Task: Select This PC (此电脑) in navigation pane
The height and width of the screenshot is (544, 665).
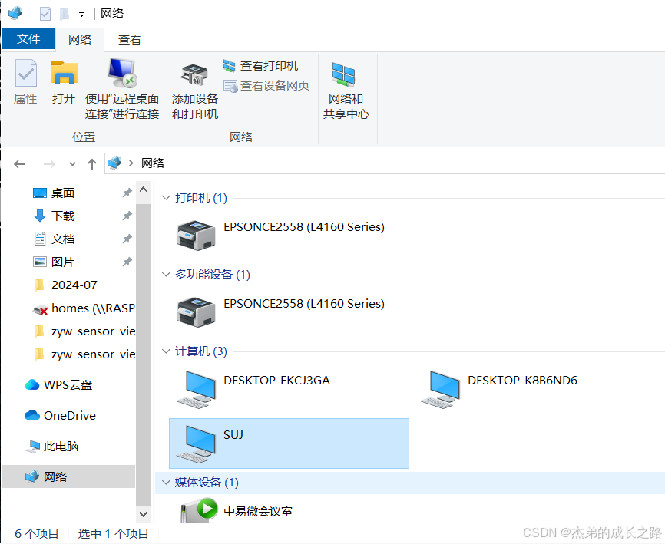Action: (x=51, y=446)
